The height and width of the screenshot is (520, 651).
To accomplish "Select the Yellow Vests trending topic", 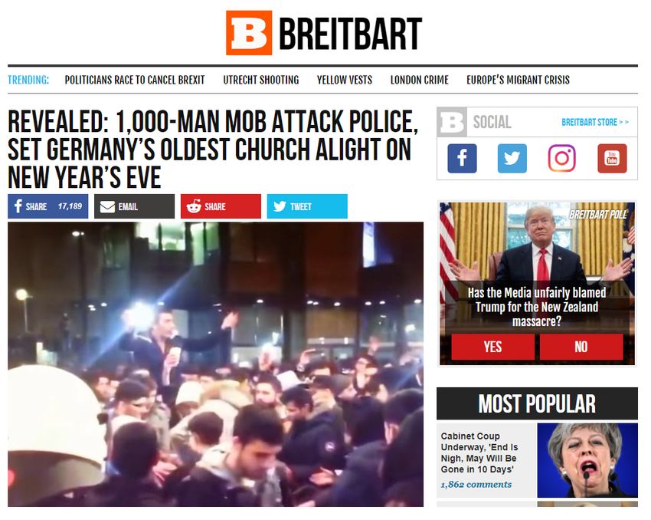I will pos(344,80).
